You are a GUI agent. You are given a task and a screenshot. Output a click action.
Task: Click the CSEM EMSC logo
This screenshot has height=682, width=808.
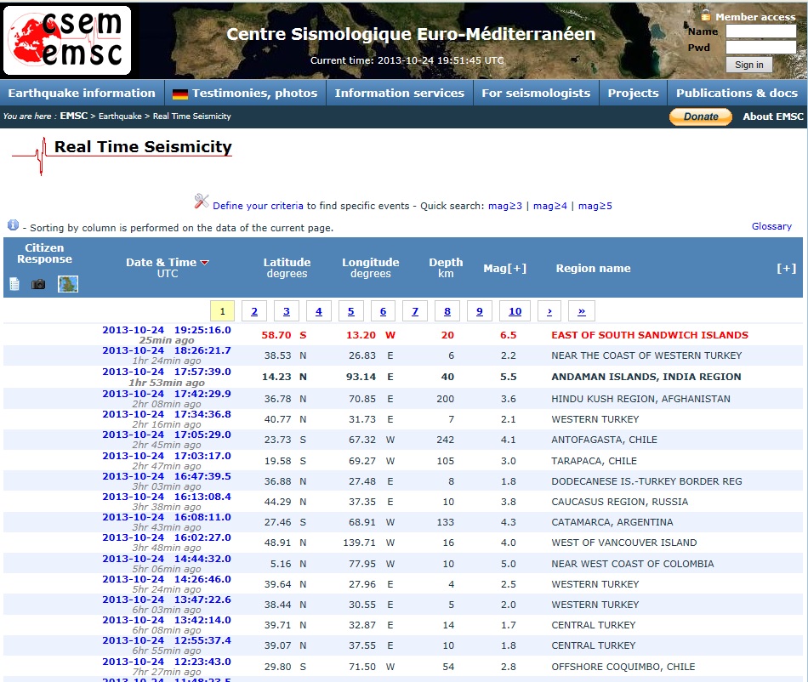[x=67, y=40]
